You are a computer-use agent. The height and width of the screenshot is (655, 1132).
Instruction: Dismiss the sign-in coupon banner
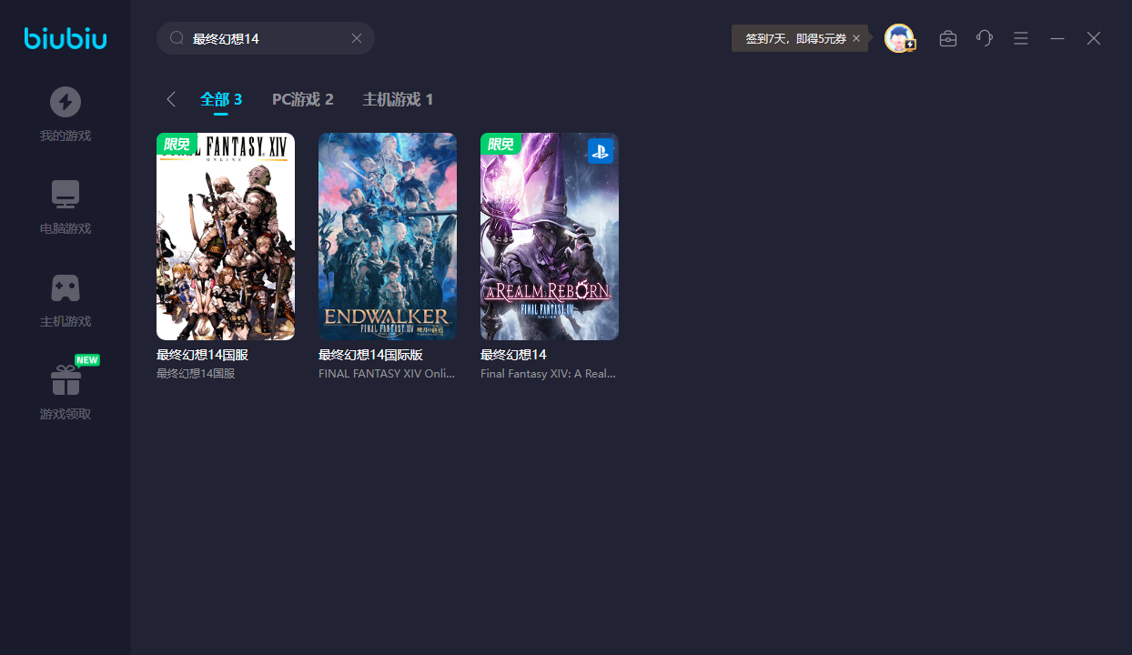pyautogui.click(x=856, y=38)
